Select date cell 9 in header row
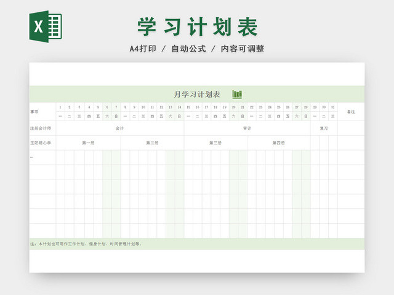The image size is (394, 295). (x=134, y=107)
